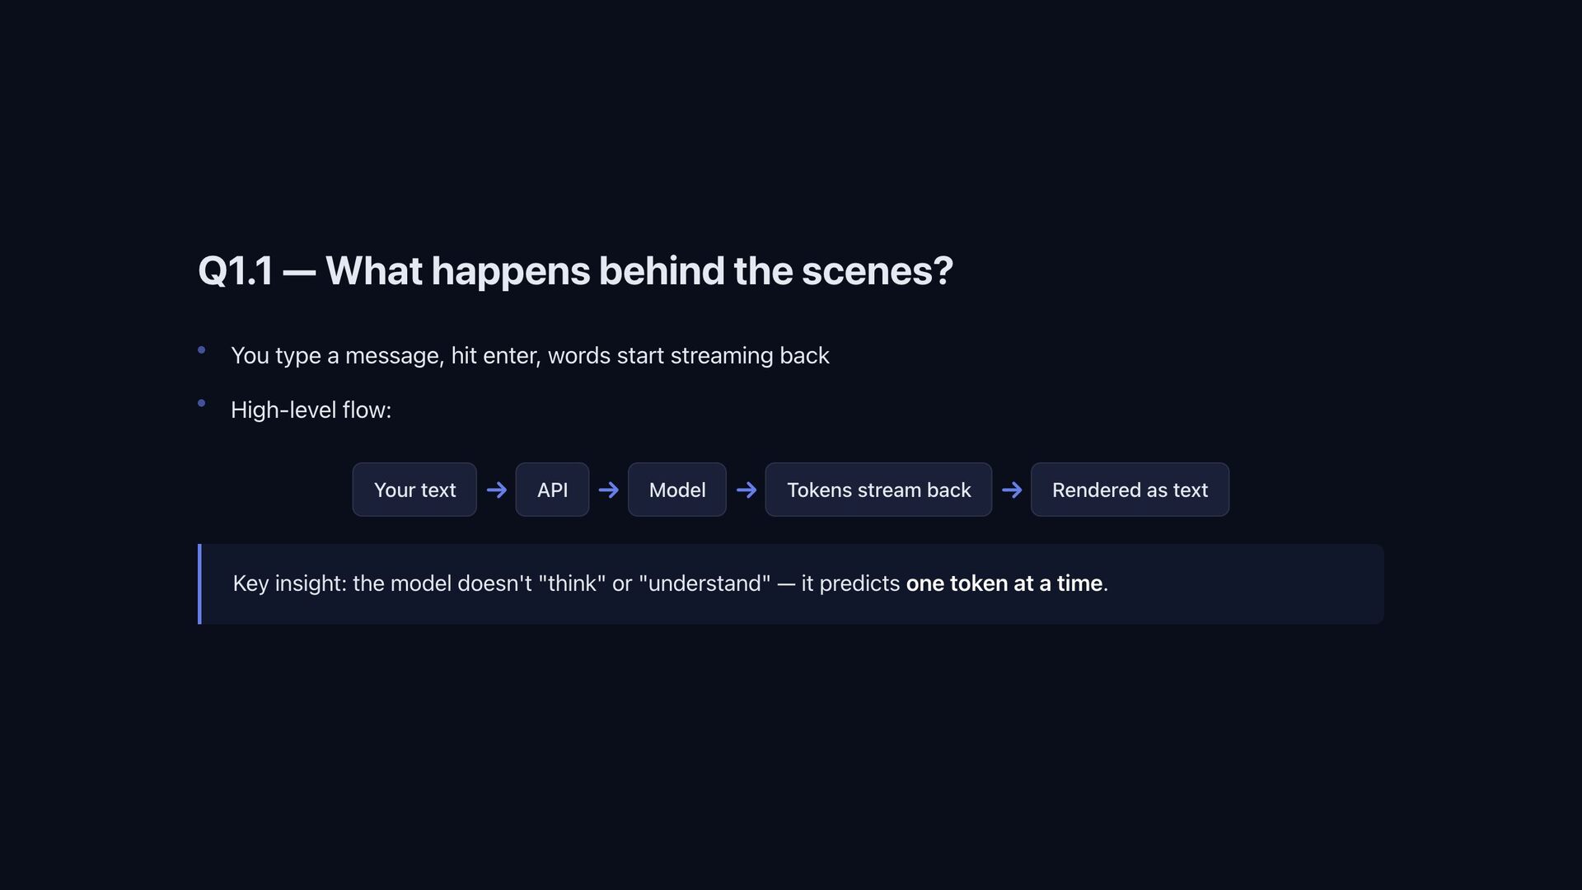Click the arrow before Rendered as text
The height and width of the screenshot is (890, 1582).
1011,490
